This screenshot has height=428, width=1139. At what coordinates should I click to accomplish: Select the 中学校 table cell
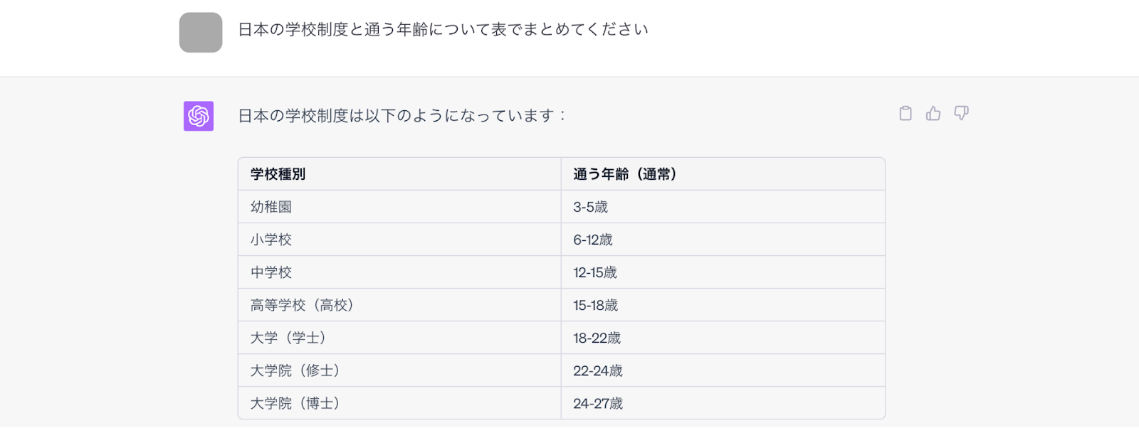(x=271, y=272)
